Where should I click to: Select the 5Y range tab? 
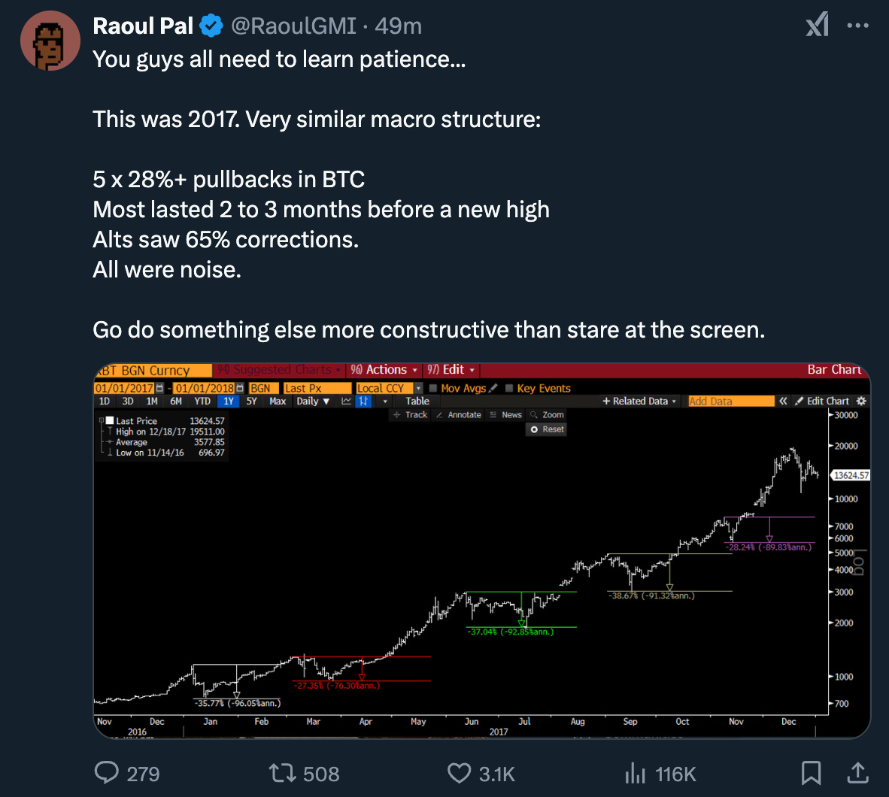[251, 402]
